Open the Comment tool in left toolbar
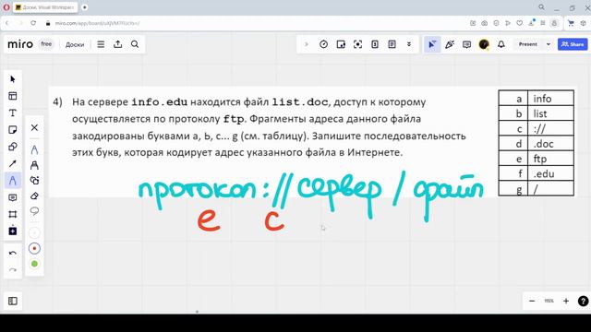591x332 pixels. point(13,197)
